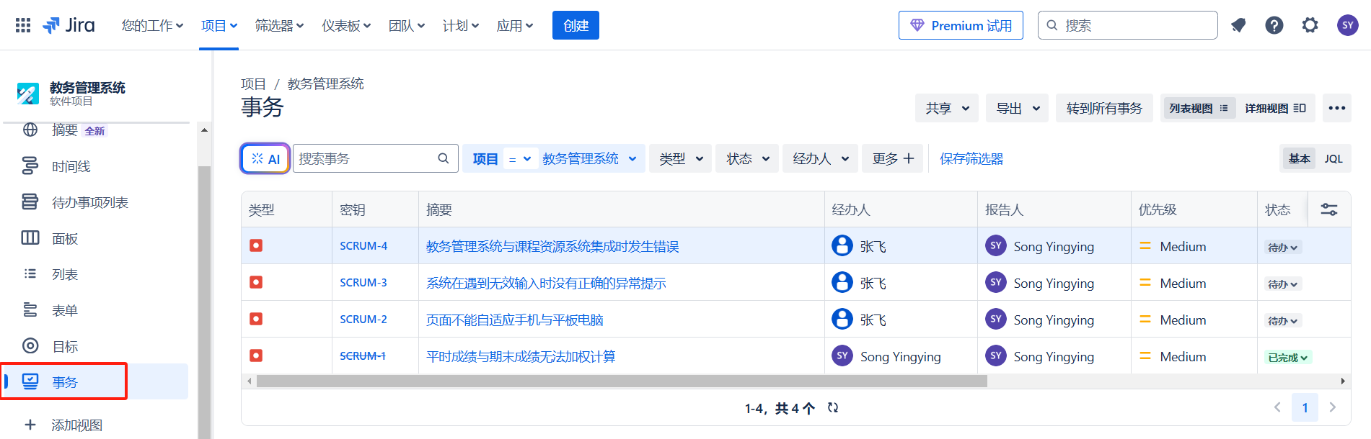Click bug type icon for SCRUM-1

(256, 356)
